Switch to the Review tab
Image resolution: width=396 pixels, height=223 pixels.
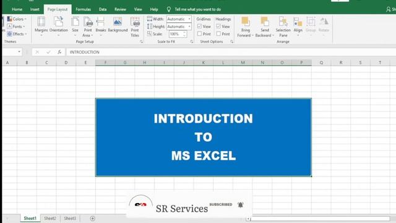[120, 9]
